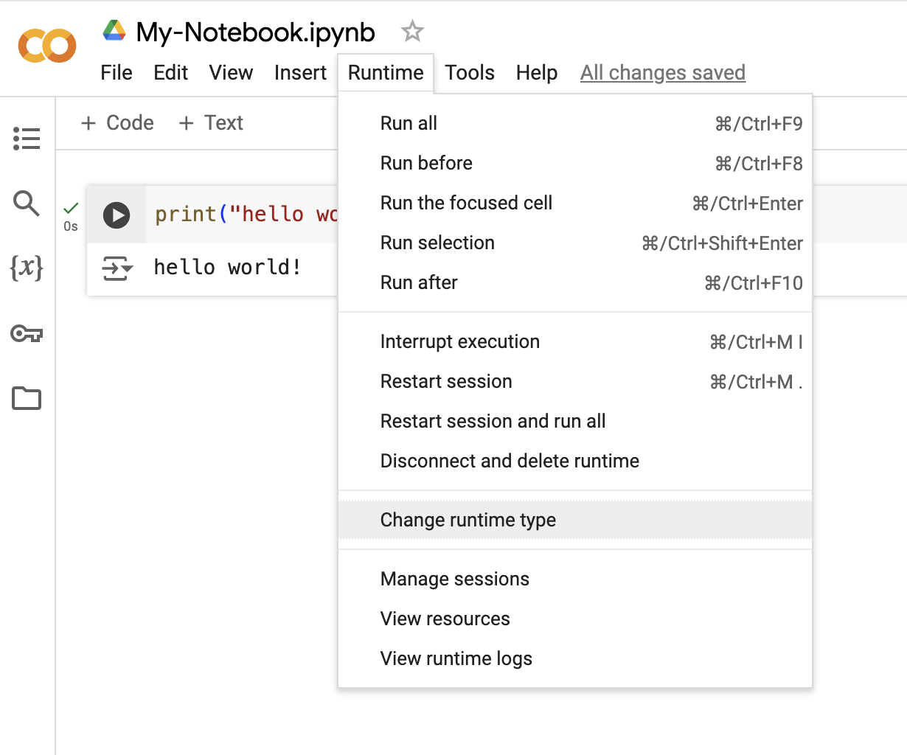Click the All changes saved link
This screenshot has height=755, width=907.
click(x=662, y=72)
